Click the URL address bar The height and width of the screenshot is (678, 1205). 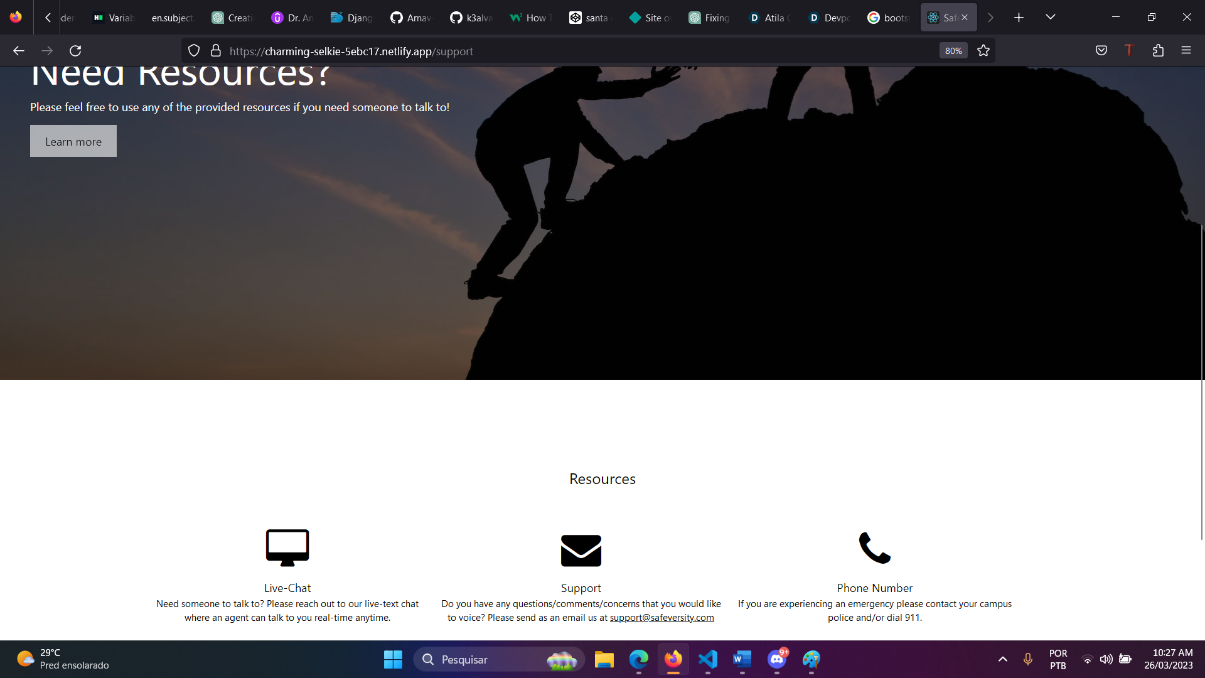[x=565, y=51]
